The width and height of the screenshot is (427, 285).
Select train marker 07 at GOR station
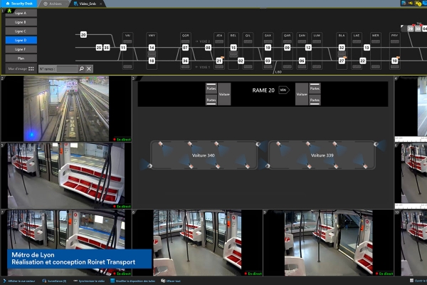click(185, 48)
